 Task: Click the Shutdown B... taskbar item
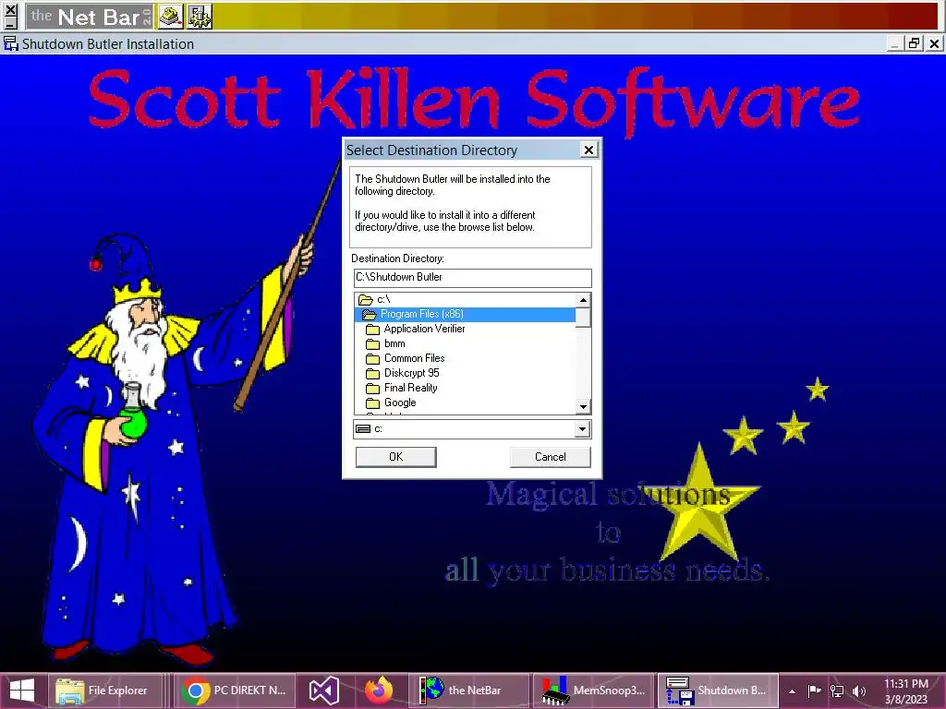717,691
